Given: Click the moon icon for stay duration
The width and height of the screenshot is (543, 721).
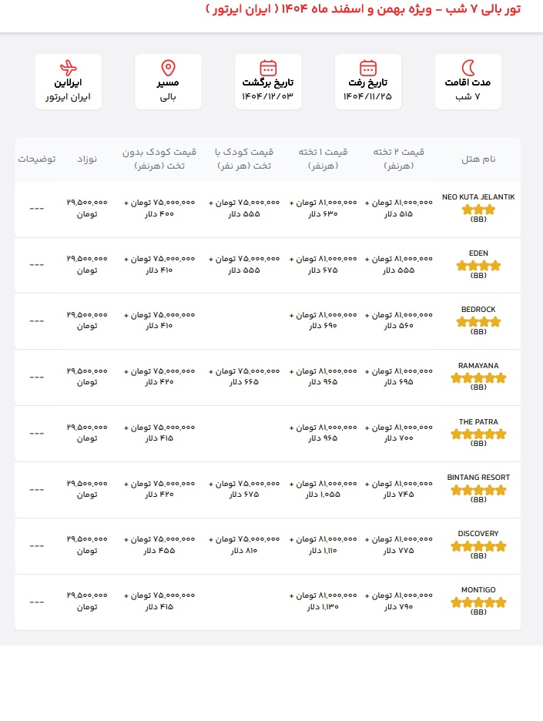Looking at the screenshot, I should coord(468,68).
